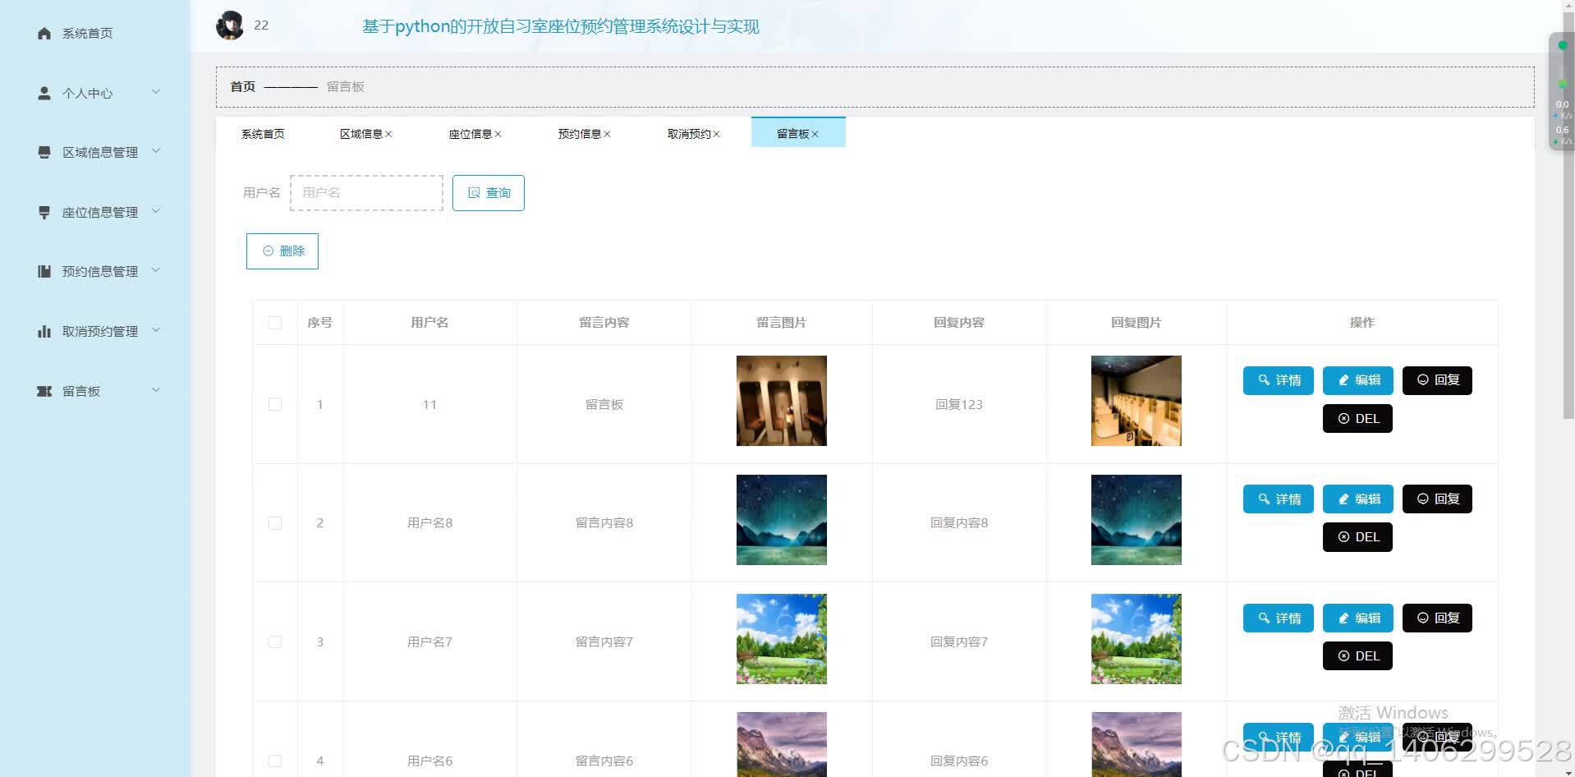Tick the checkbox for row 用户名6
The image size is (1575, 777).
[275, 761]
